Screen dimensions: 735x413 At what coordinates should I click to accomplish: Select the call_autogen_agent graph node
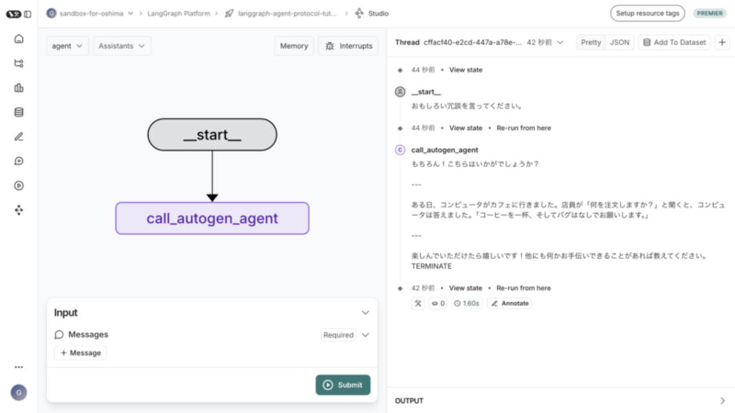click(x=212, y=218)
